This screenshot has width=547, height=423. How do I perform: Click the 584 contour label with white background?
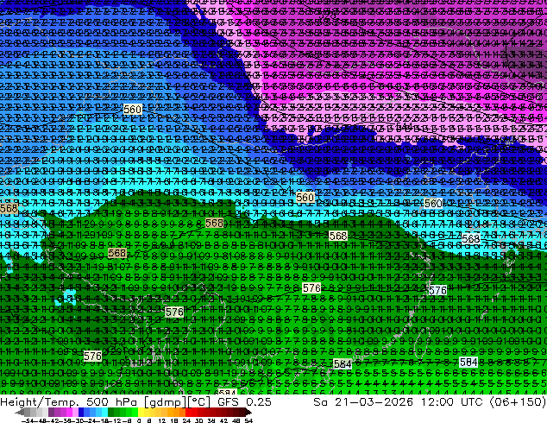pos(468,363)
